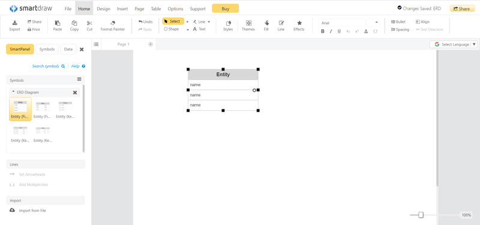
Task: Open the Select tool dropdown arrow
Action: pyautogui.click(x=187, y=22)
